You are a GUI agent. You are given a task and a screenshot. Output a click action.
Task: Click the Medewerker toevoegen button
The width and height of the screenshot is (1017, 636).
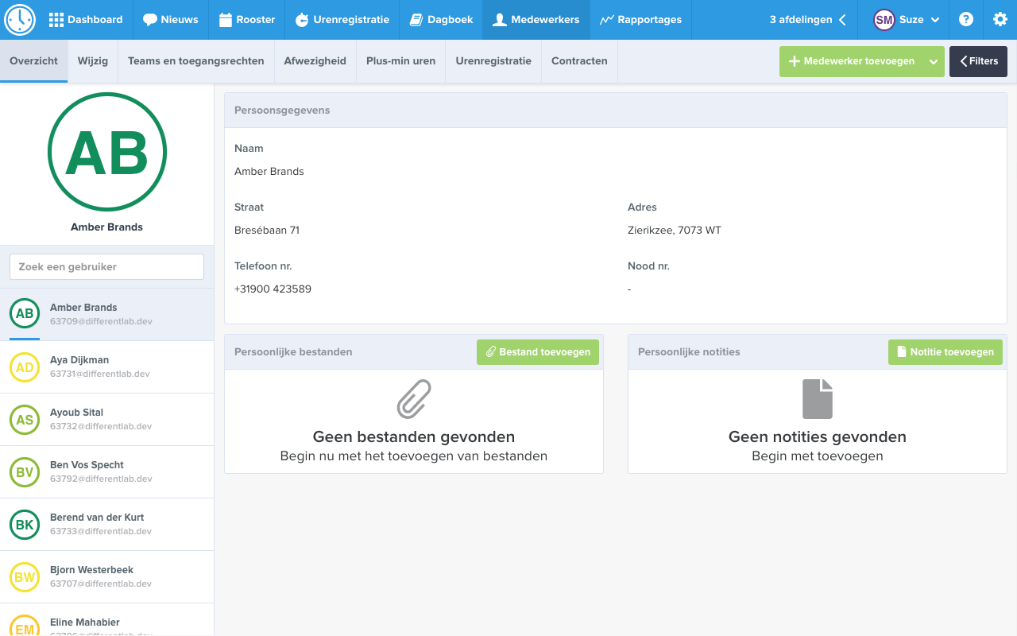tap(851, 61)
